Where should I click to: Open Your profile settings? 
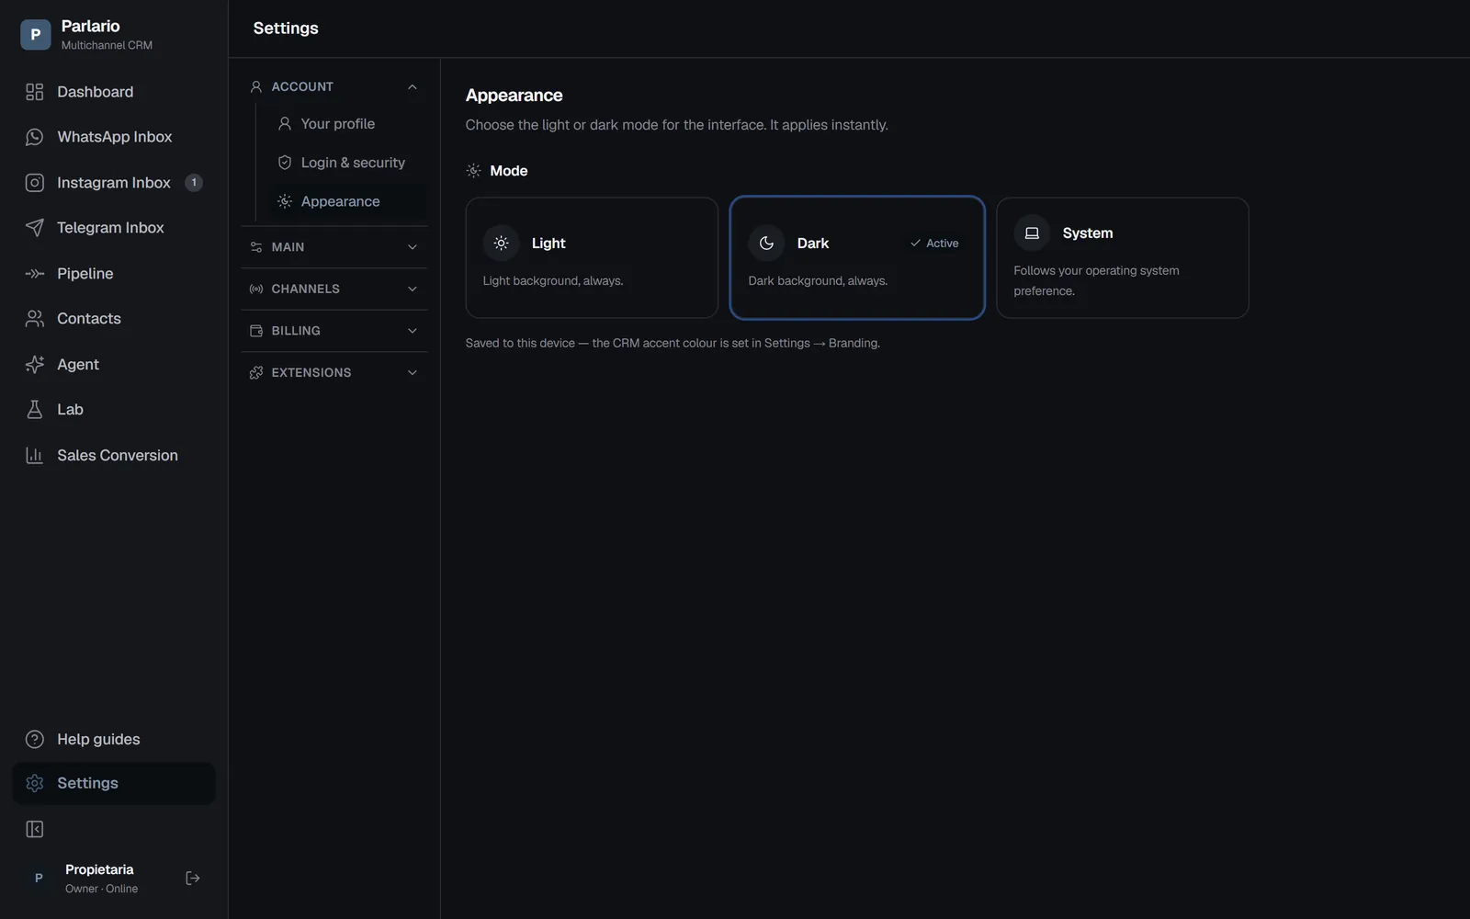tap(346, 123)
